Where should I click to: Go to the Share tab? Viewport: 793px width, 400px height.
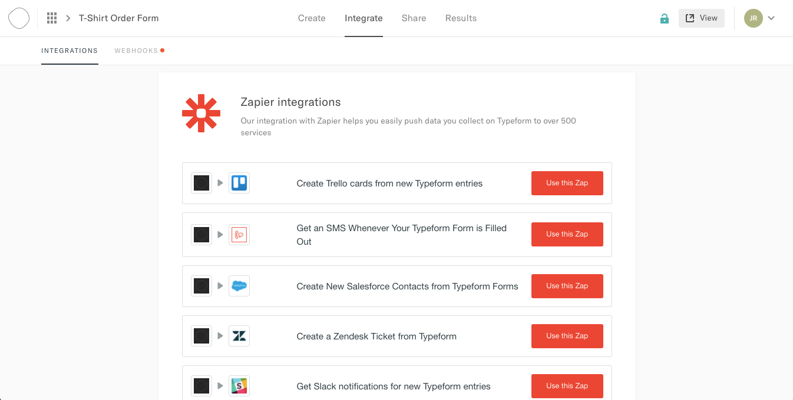(414, 18)
